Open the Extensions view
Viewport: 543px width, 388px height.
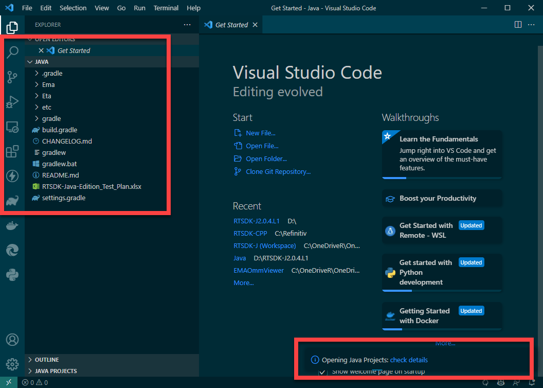pos(12,151)
